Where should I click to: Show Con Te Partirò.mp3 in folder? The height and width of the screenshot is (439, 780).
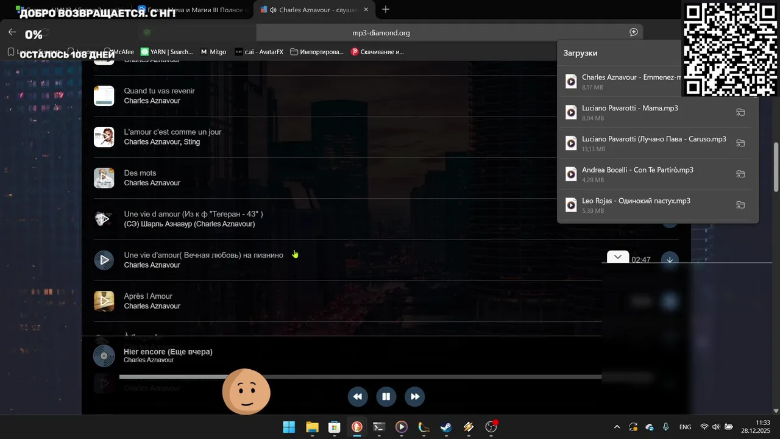pyautogui.click(x=740, y=174)
